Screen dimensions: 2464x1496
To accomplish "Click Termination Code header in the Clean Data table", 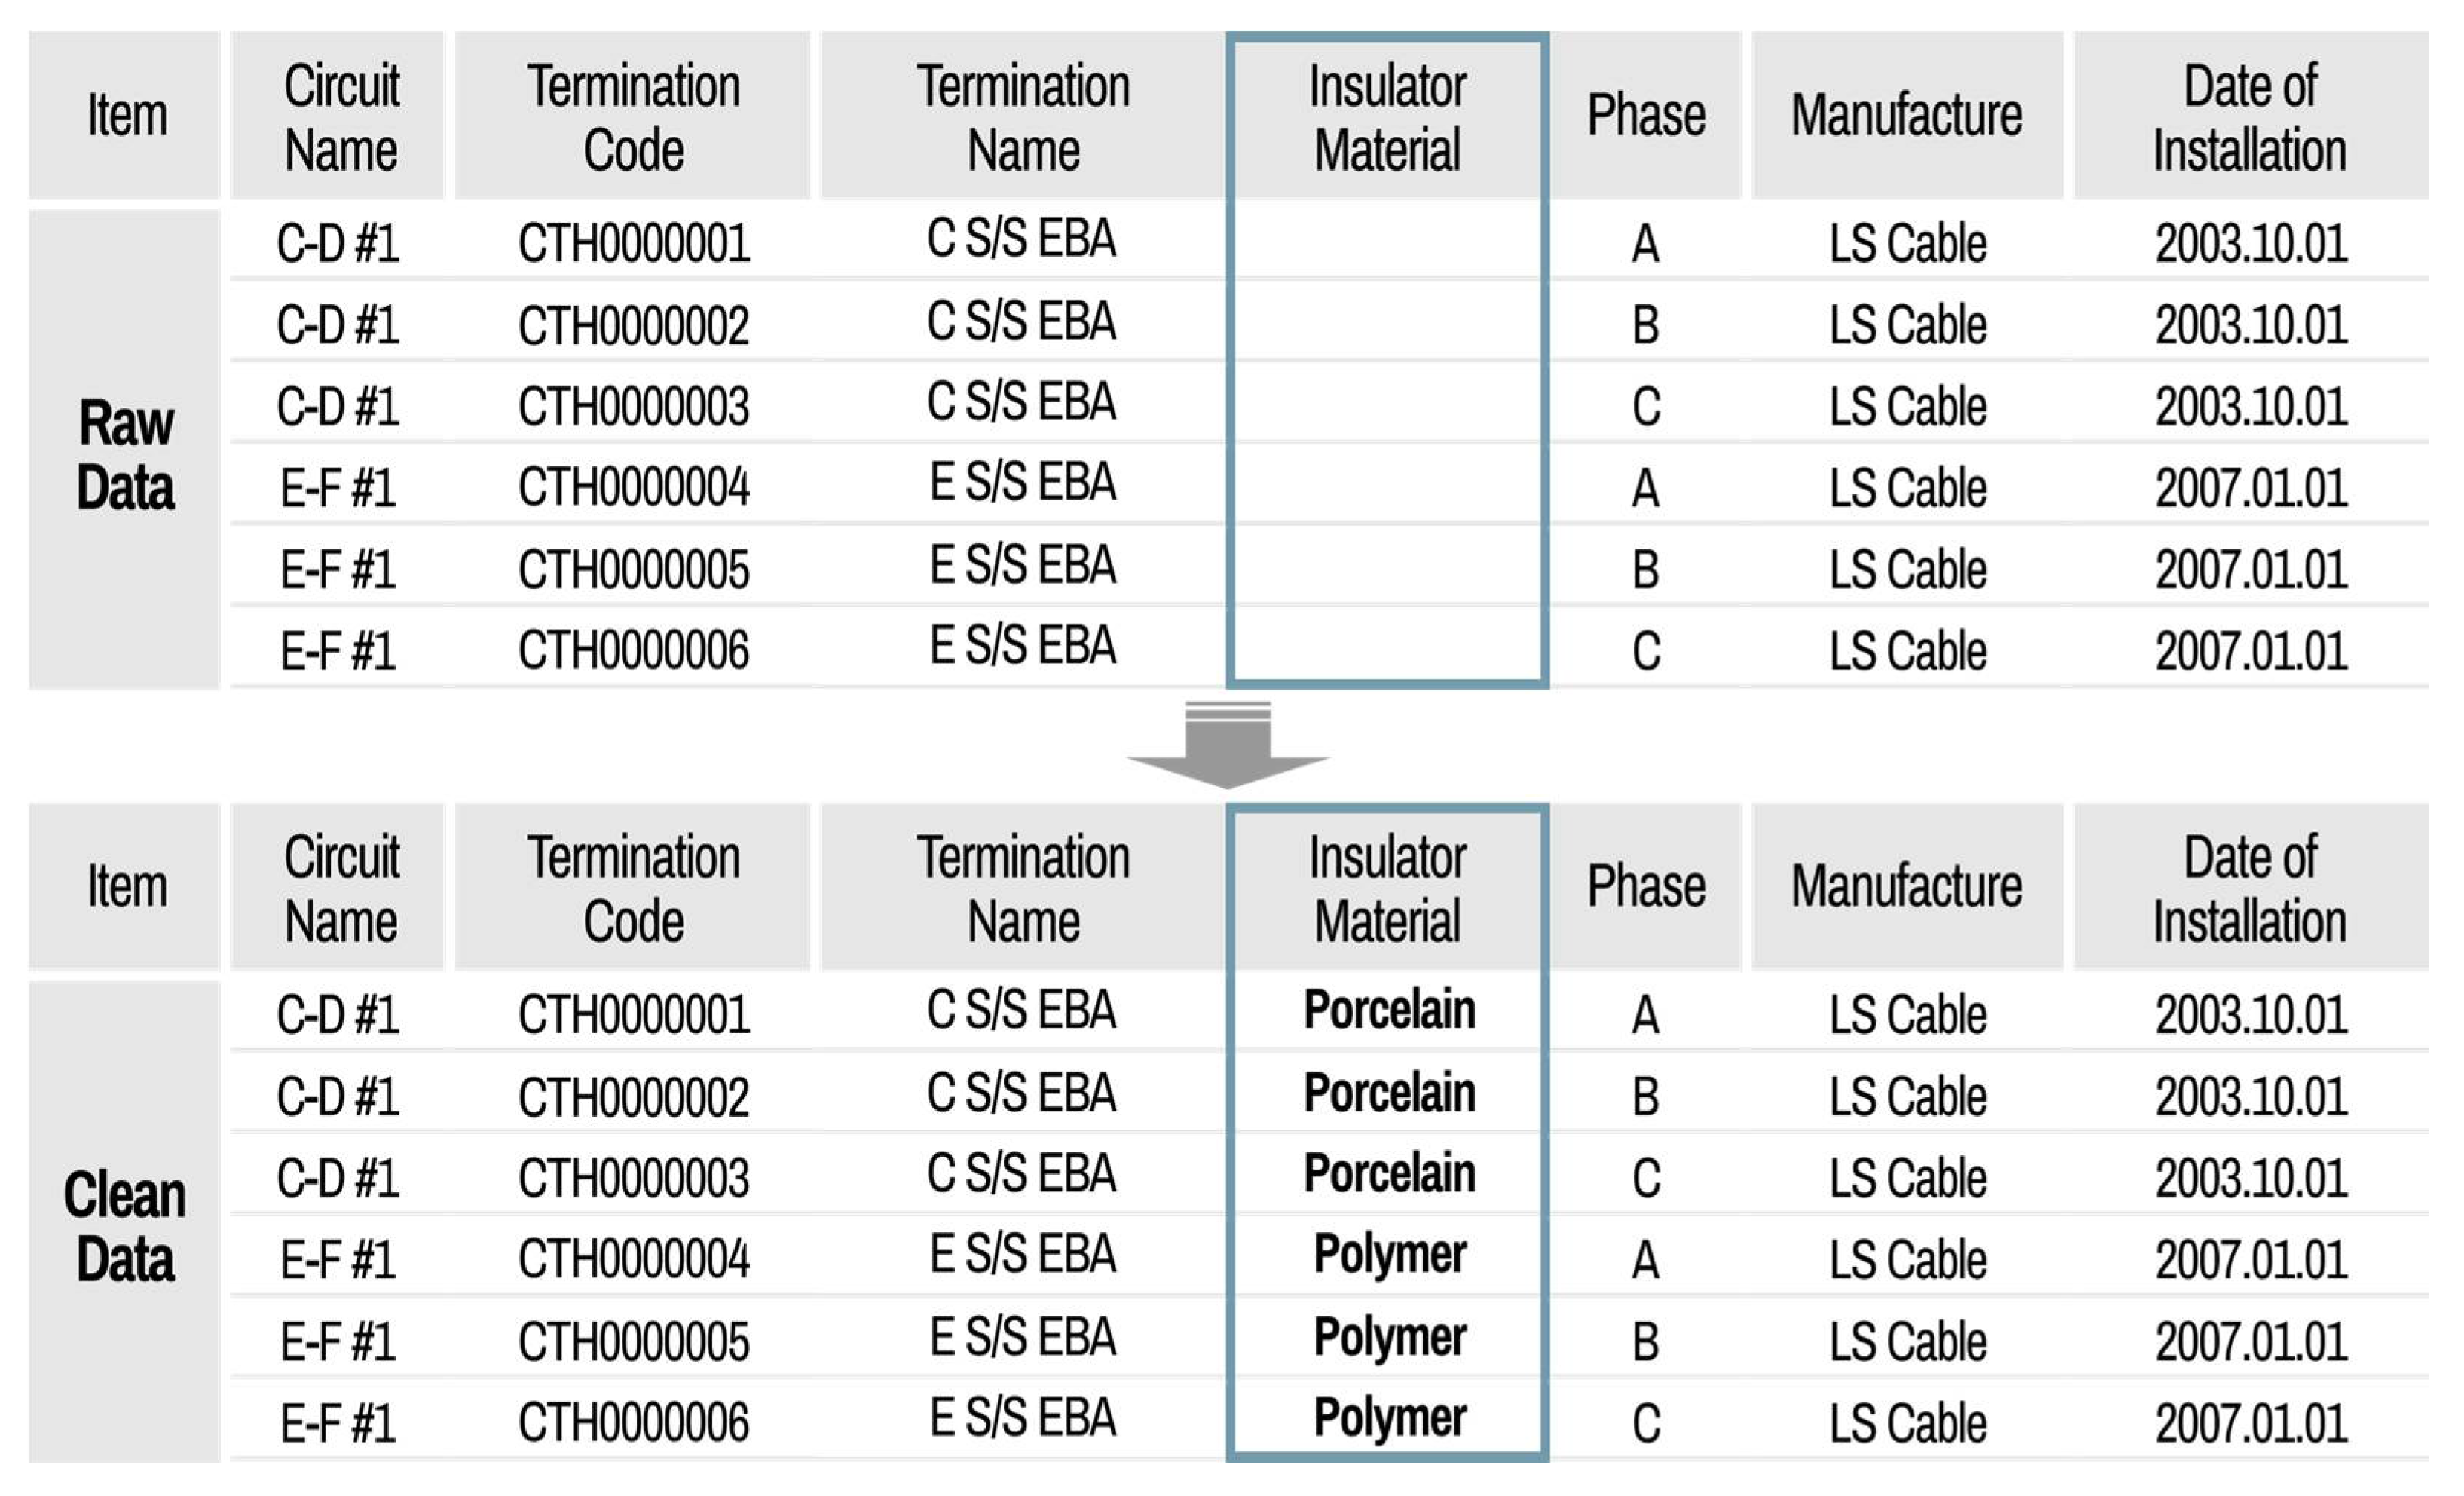I will click(x=633, y=889).
